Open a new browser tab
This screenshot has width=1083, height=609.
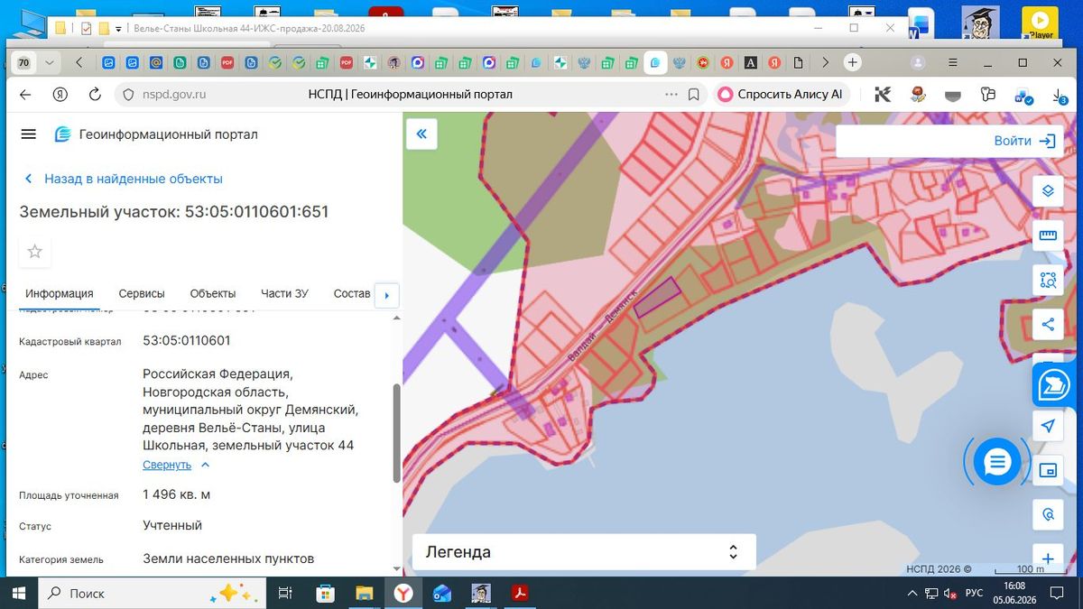tap(852, 62)
